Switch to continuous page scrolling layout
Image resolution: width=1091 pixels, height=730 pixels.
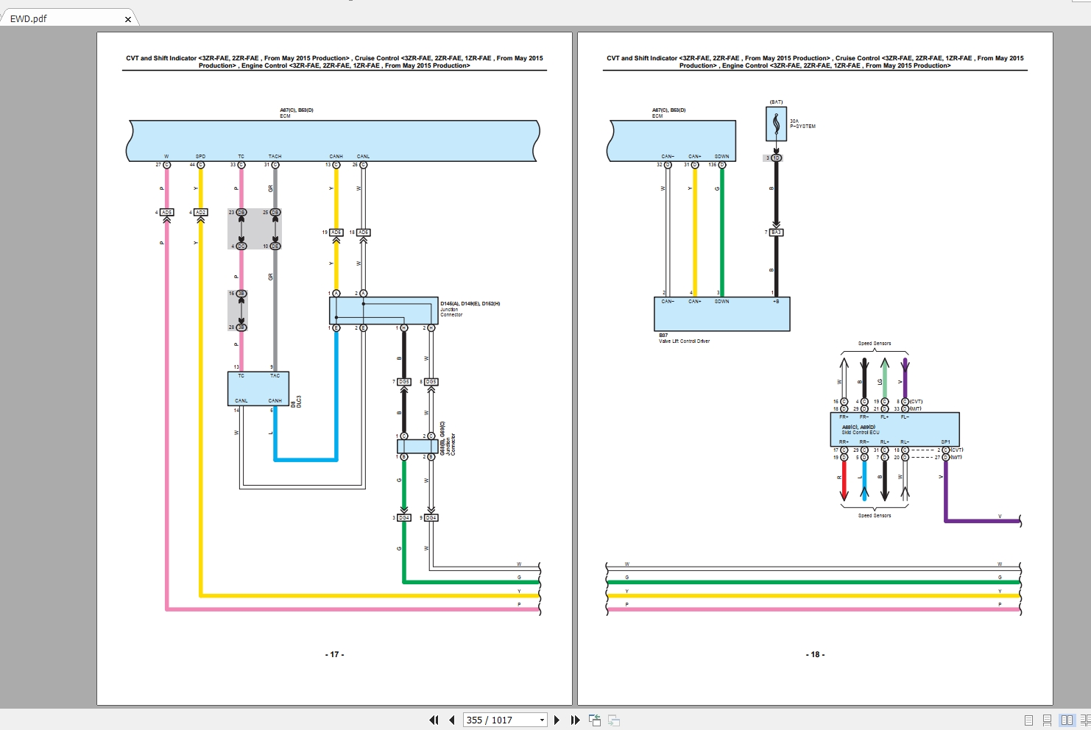click(x=1047, y=720)
